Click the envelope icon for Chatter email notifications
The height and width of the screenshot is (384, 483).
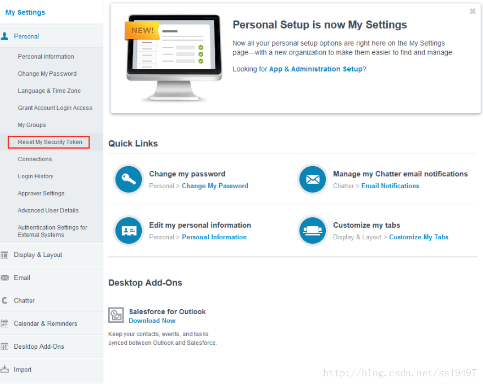coord(312,179)
